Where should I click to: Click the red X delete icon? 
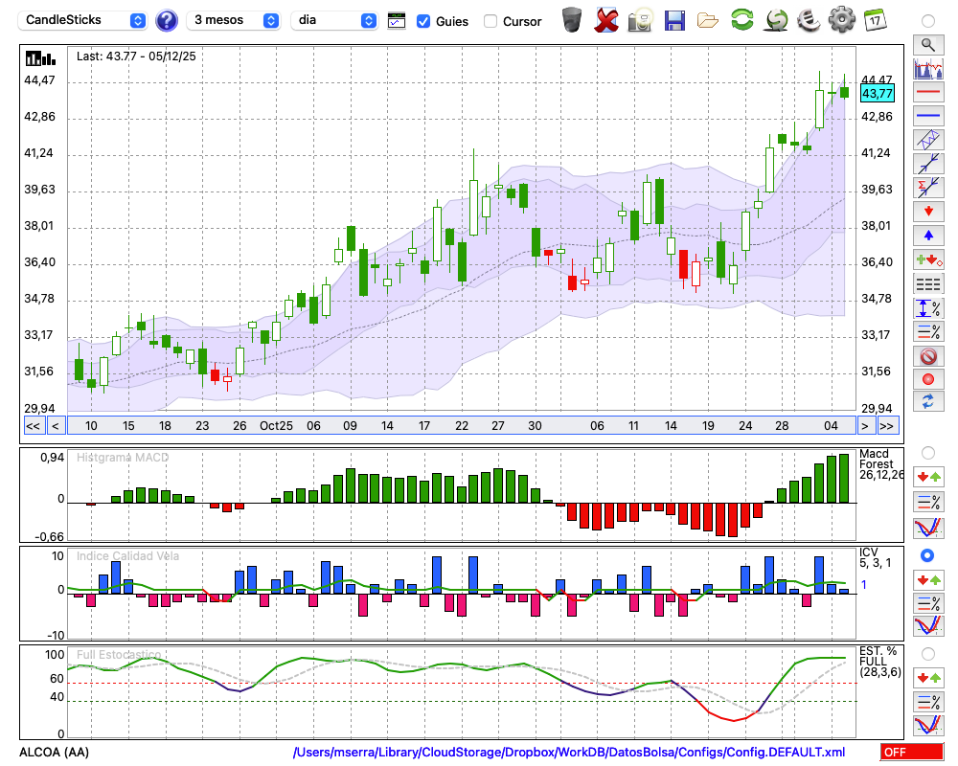(x=605, y=20)
